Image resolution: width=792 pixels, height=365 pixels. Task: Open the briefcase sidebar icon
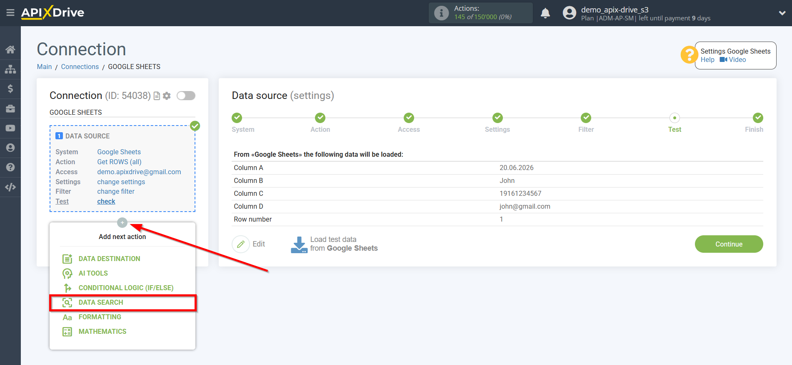10,109
